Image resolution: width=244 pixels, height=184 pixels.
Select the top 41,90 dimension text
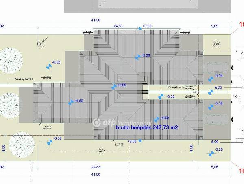point(96,20)
